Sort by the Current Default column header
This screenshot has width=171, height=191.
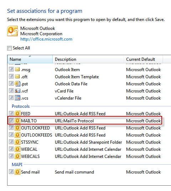click(x=143, y=59)
